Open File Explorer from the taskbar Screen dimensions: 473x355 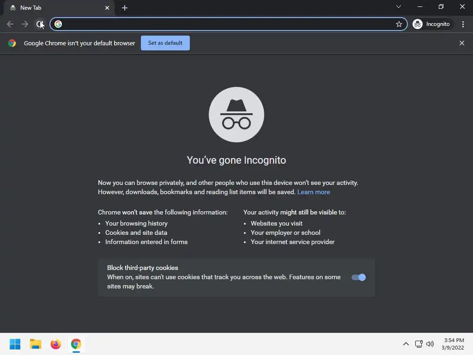(35, 344)
